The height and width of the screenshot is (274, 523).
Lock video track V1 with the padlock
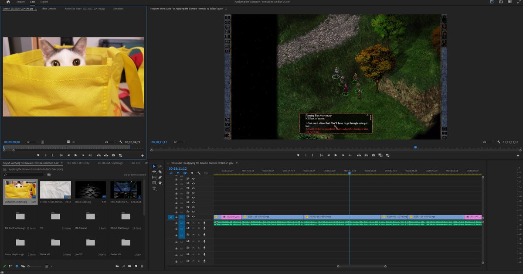[176, 216]
